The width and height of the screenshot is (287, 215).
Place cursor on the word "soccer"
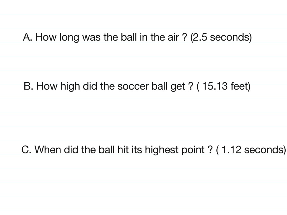pyautogui.click(x=133, y=86)
